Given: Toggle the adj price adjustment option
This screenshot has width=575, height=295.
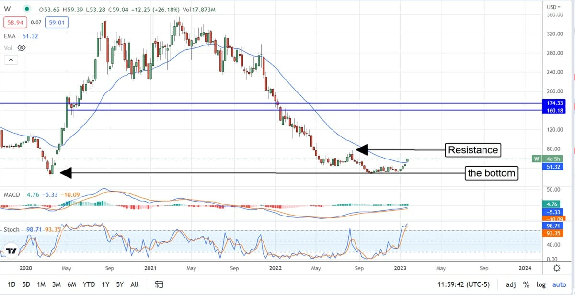Looking at the screenshot, I should (x=512, y=284).
